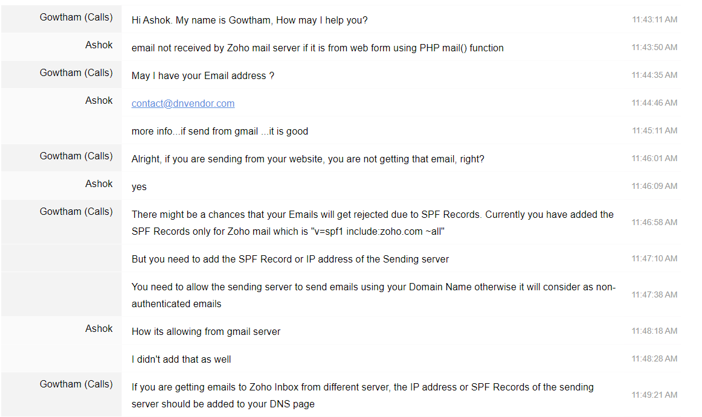The width and height of the screenshot is (702, 417).
Task: Click the last Gowtham (Calls) sender label
Action: click(76, 384)
